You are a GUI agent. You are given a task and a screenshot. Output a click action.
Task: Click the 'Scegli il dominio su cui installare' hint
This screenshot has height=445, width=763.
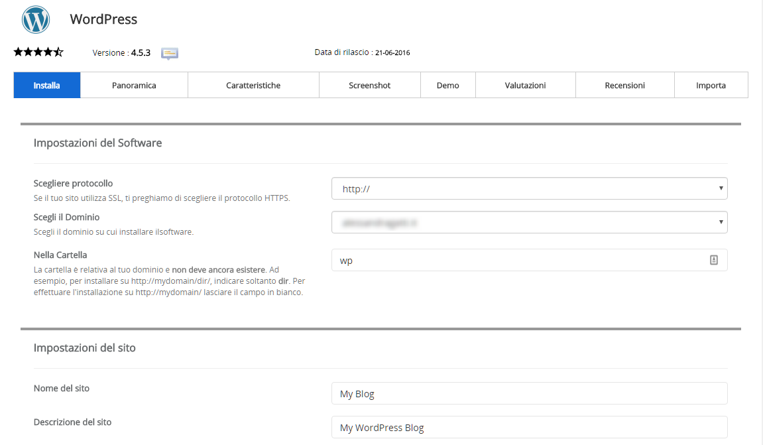pyautogui.click(x=113, y=231)
